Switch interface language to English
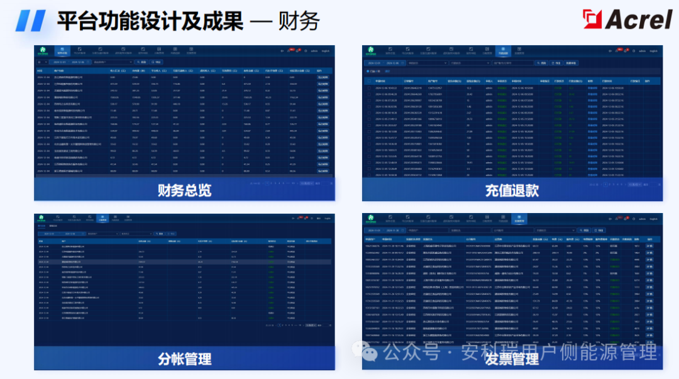 click(x=326, y=50)
